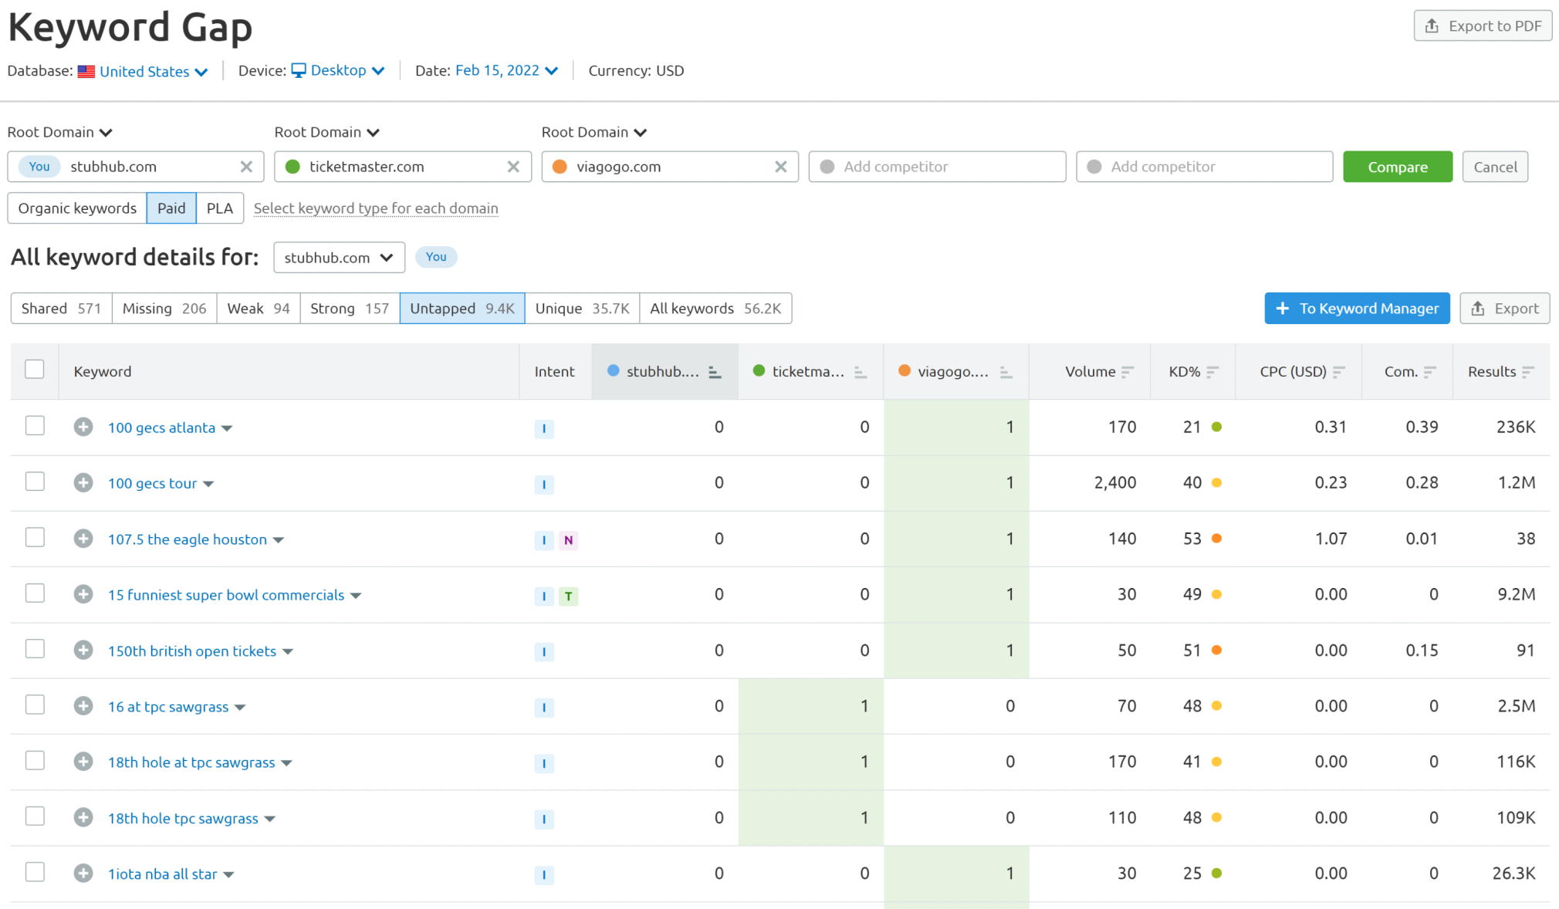
Task: Click the United States flag icon
Action: (x=86, y=71)
